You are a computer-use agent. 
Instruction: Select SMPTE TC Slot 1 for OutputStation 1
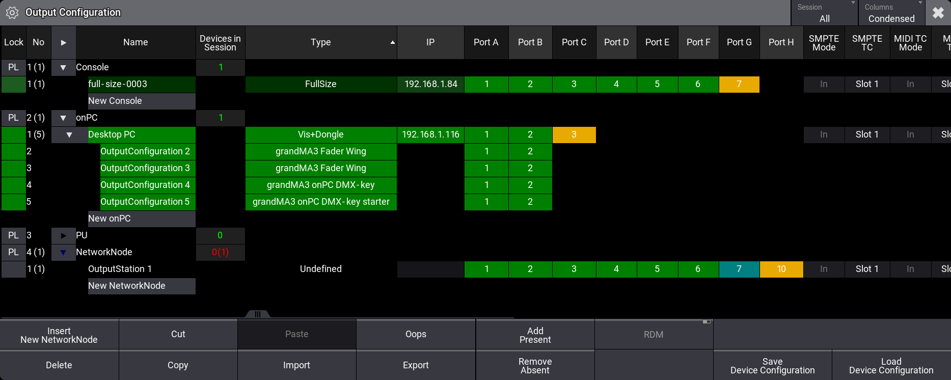(867, 269)
